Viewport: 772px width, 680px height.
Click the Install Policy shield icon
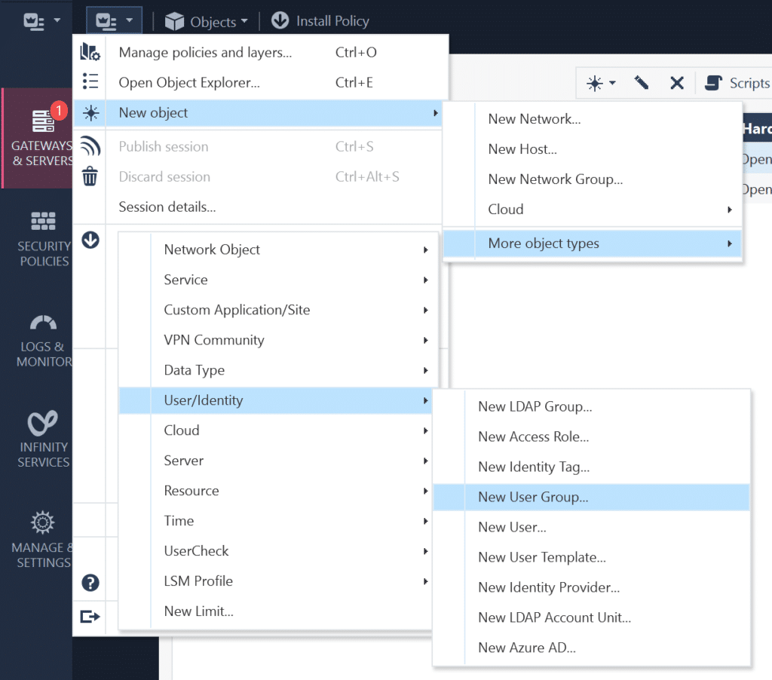point(280,21)
